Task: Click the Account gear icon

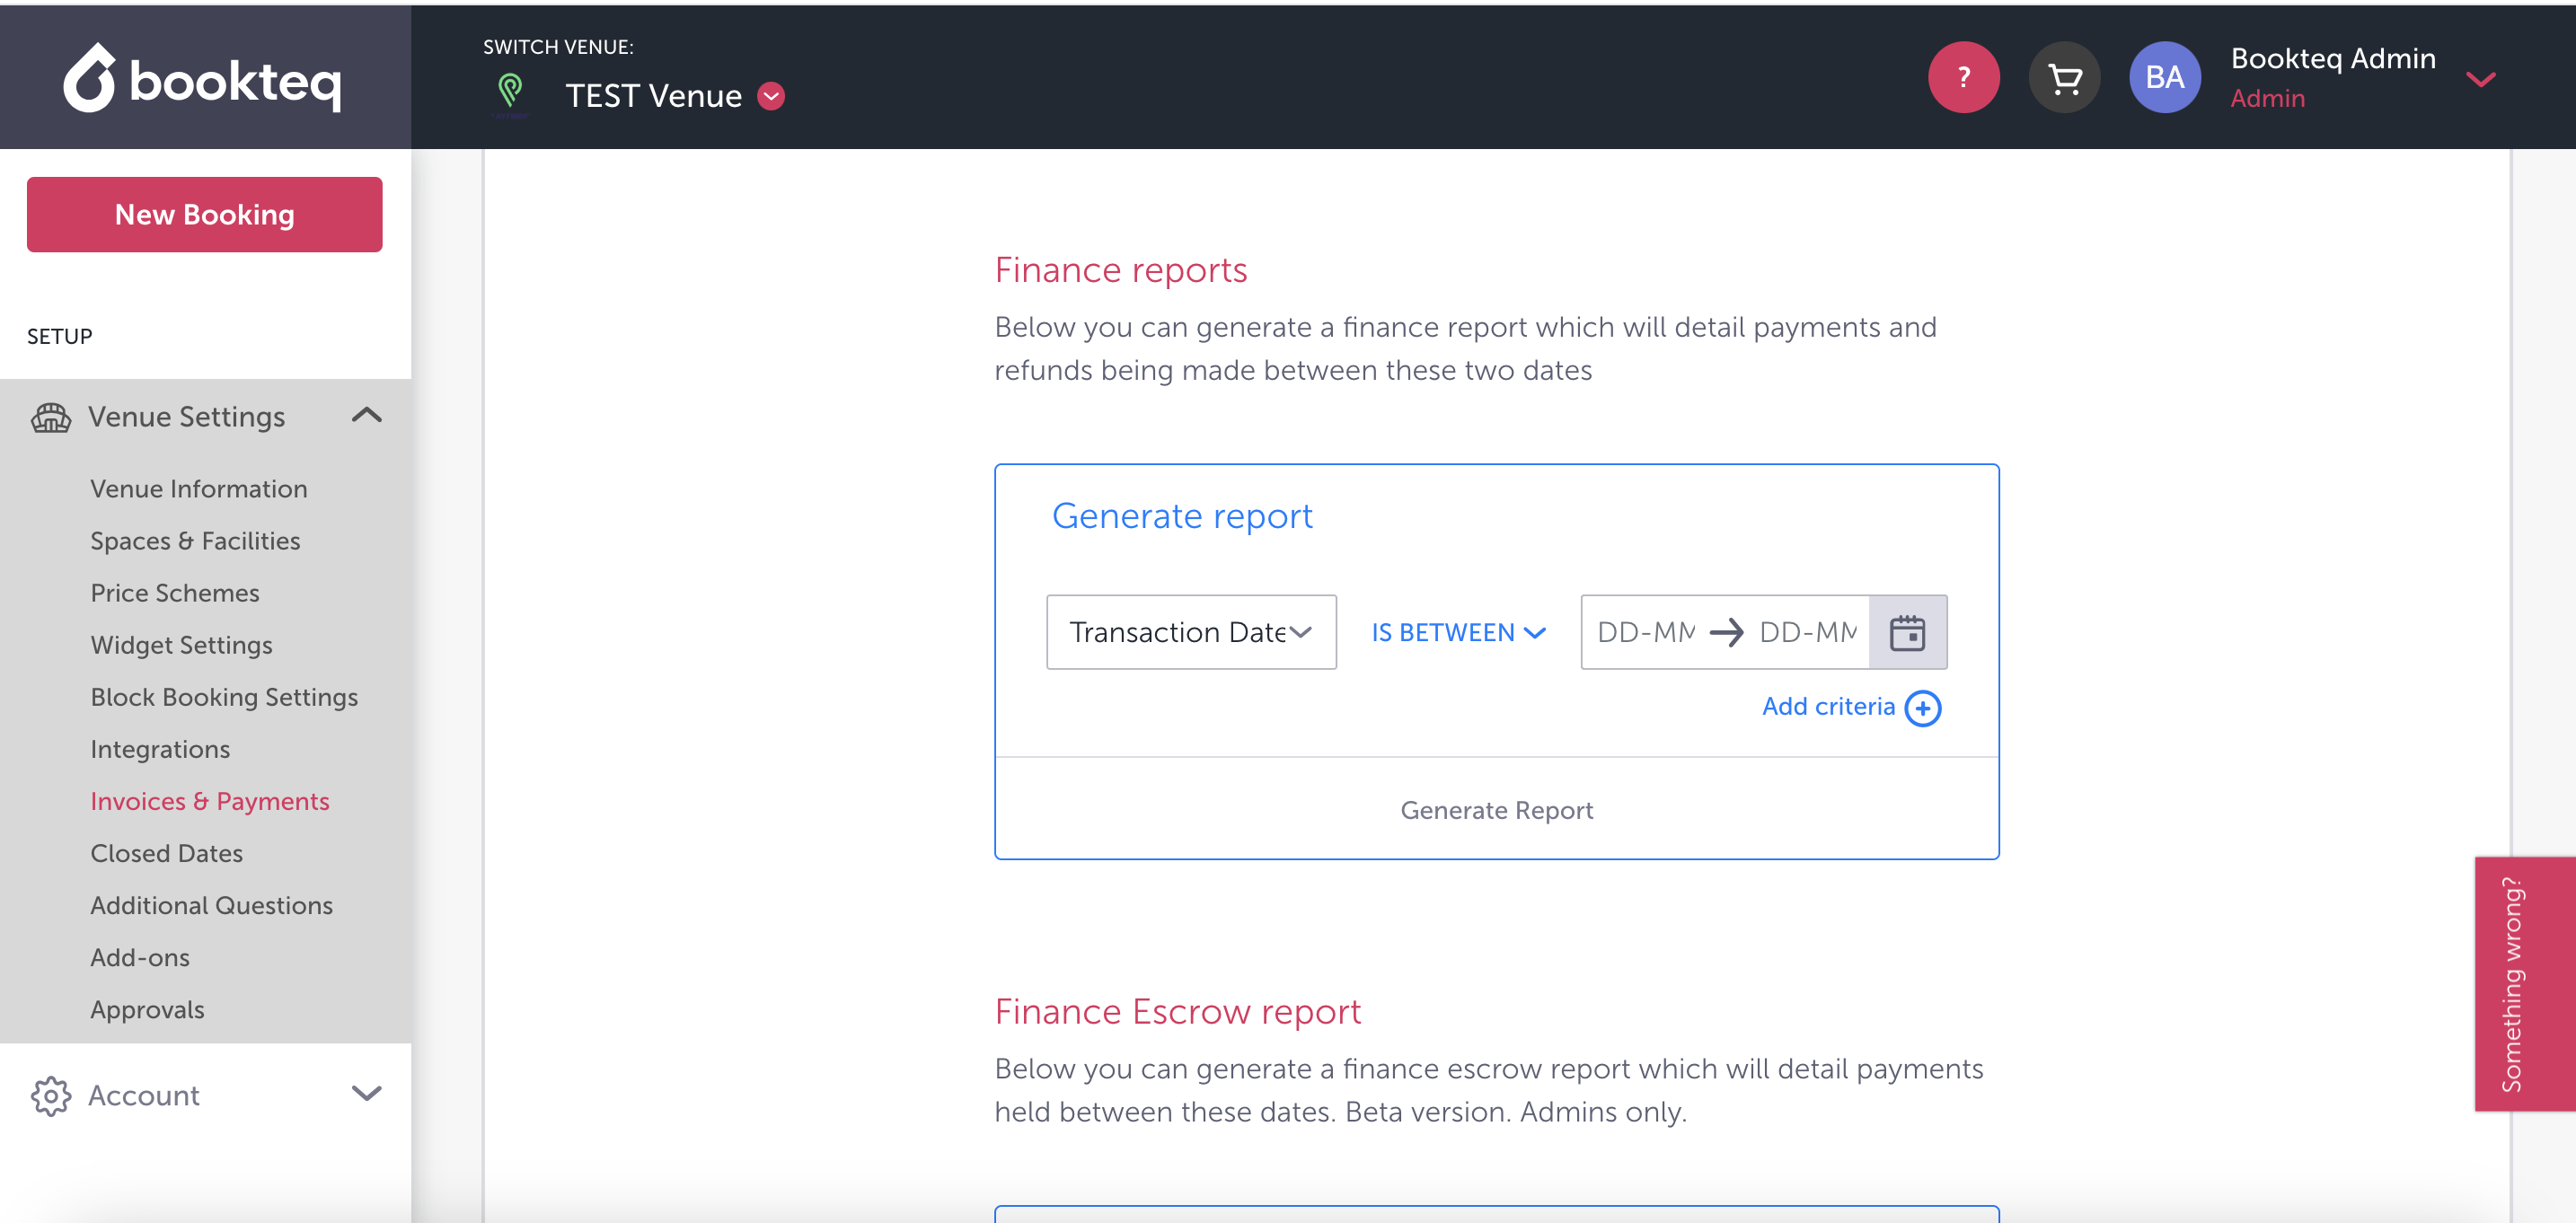Action: pos(50,1095)
